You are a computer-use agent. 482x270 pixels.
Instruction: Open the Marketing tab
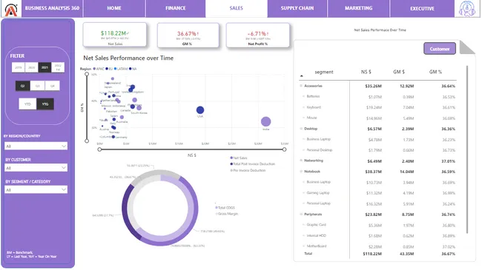pyautogui.click(x=358, y=8)
